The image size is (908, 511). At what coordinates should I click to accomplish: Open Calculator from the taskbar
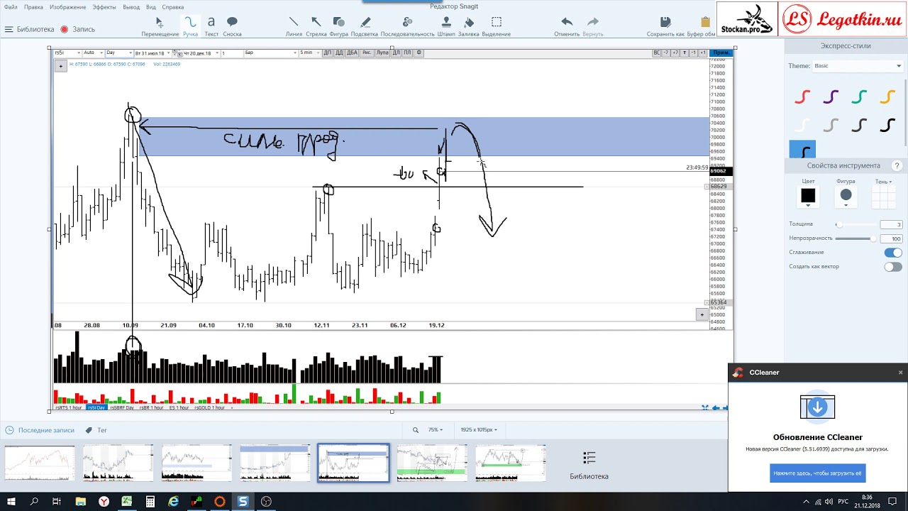(x=150, y=502)
